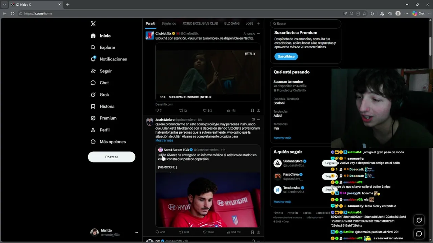This screenshot has width=433, height=243.
Task: Click into the Buscar search field
Action: click(305, 24)
